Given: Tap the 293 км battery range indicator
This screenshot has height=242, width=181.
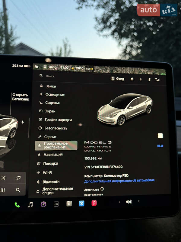Looking at the screenshot, I should 21,66.
